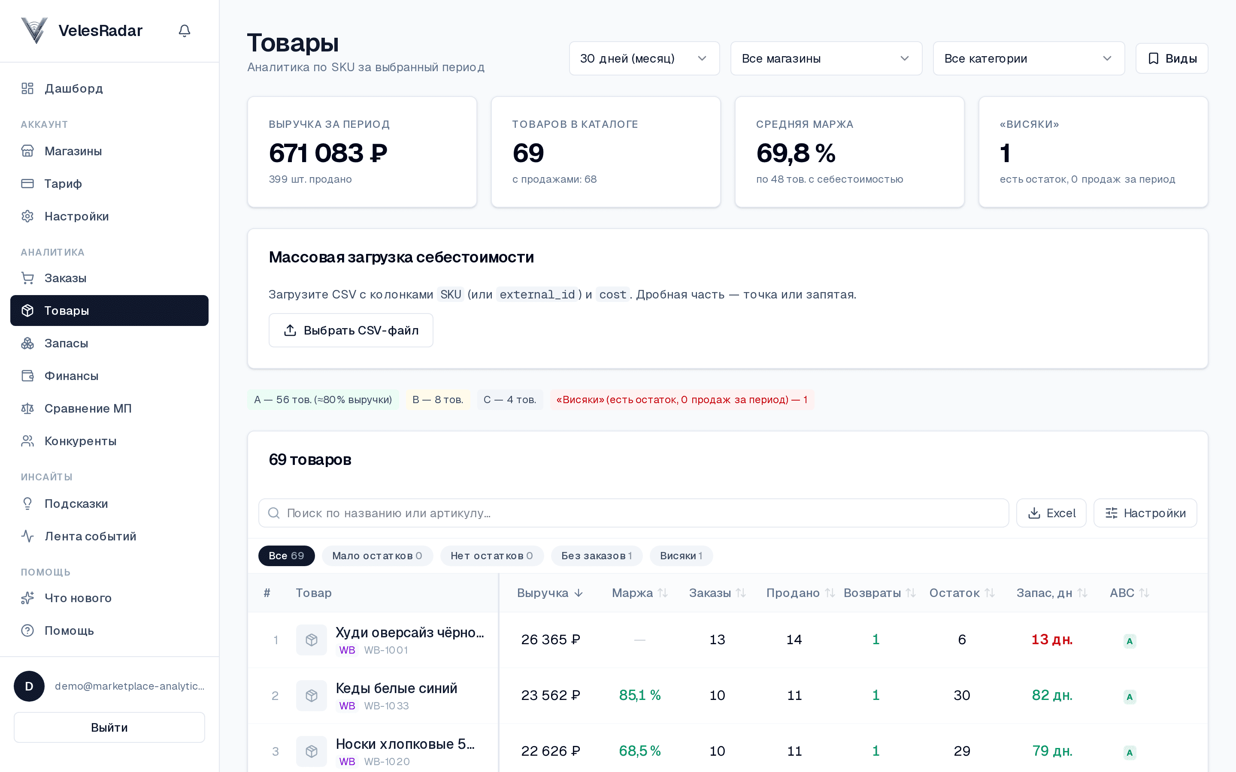The height and width of the screenshot is (772, 1236).
Task: Click thumbnail of Худи оверсайз product
Action: [x=312, y=640]
